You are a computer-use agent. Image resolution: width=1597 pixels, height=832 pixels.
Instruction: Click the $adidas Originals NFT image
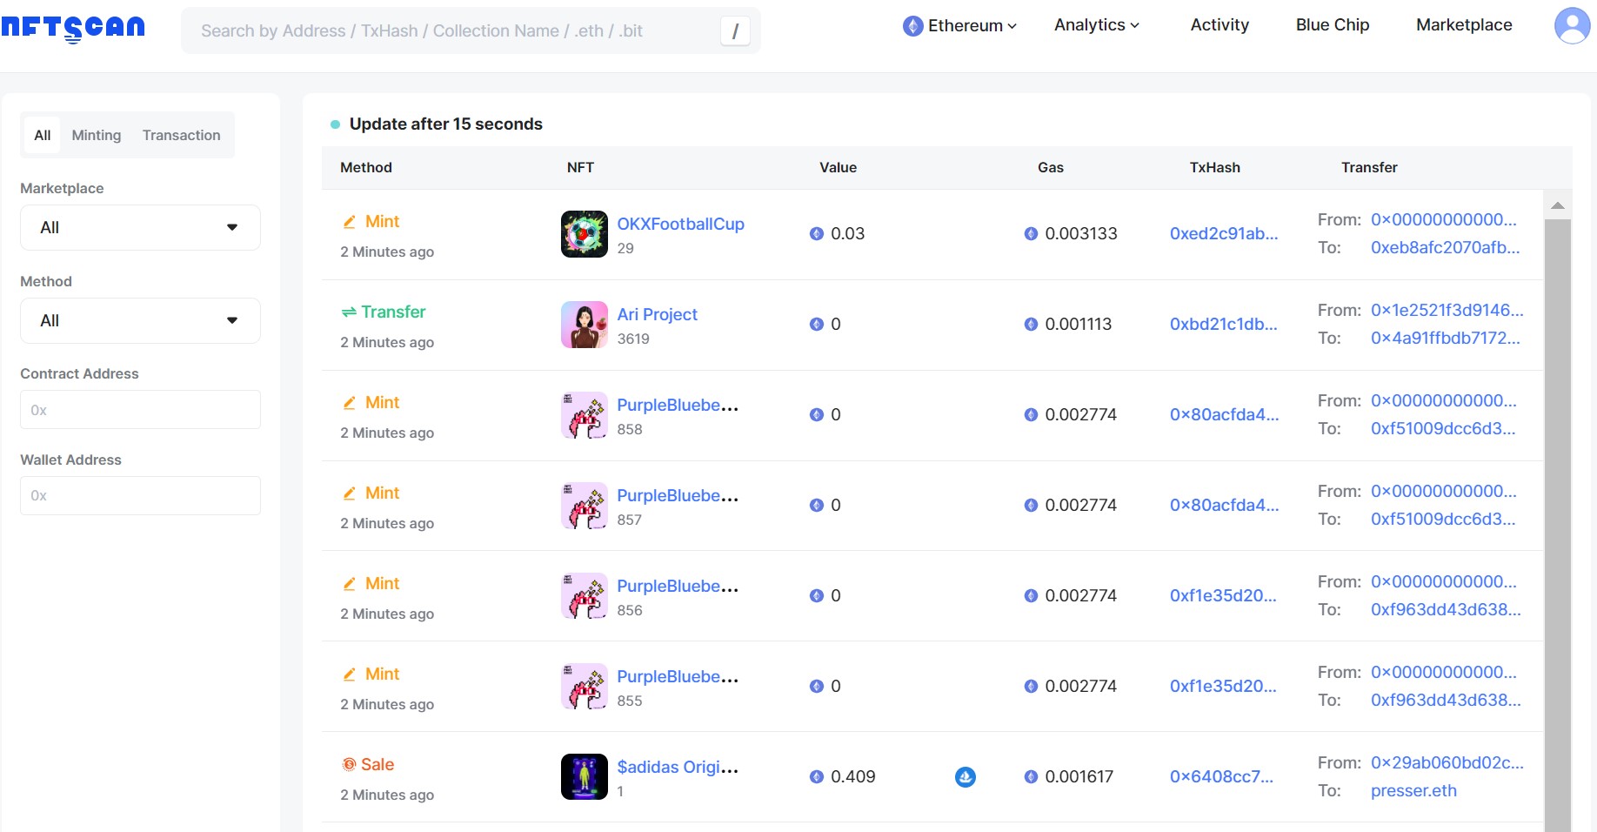(584, 776)
